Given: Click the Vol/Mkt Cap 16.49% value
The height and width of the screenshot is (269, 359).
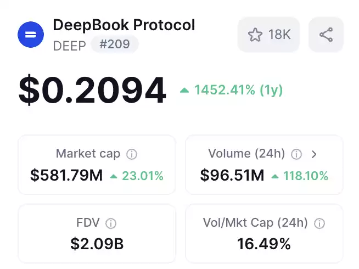Looking at the screenshot, I should 264,244.
